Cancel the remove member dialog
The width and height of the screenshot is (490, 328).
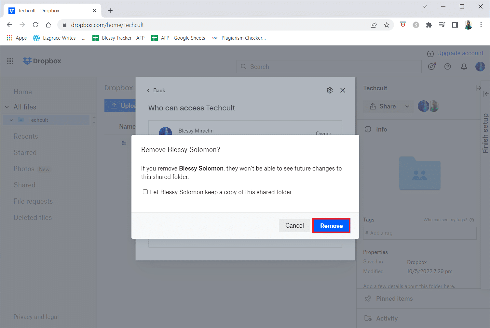click(294, 225)
